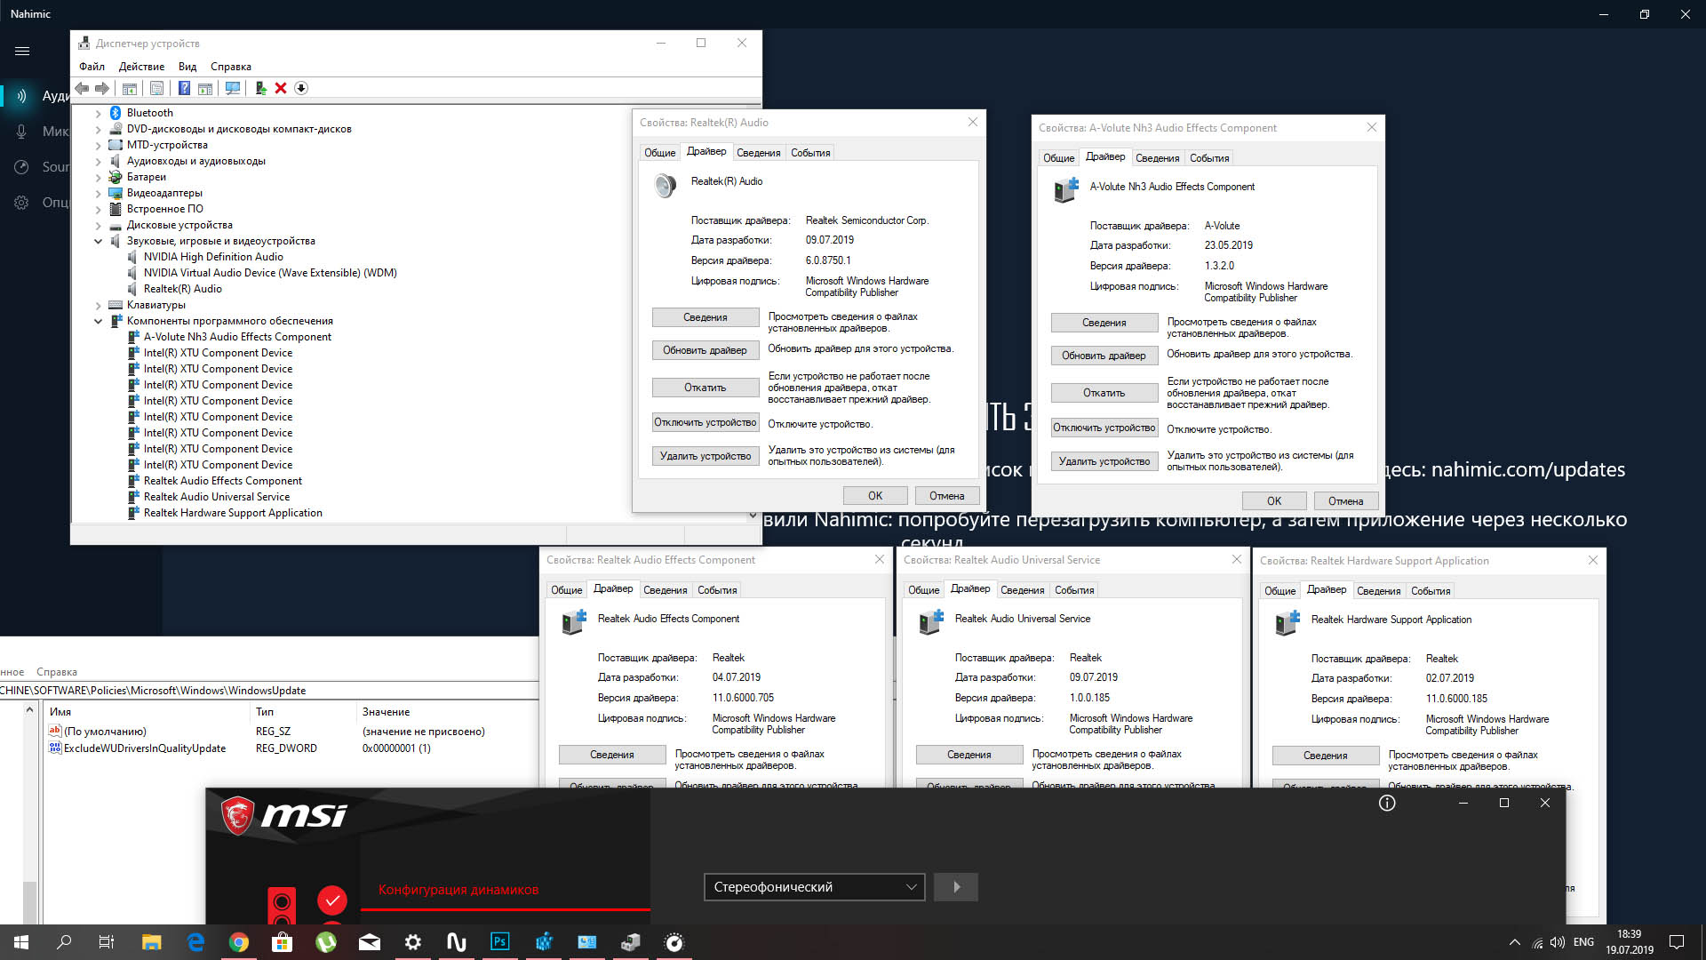Open Photoshop from the taskbar
Screen dimensions: 1706x960
pyautogui.click(x=500, y=942)
